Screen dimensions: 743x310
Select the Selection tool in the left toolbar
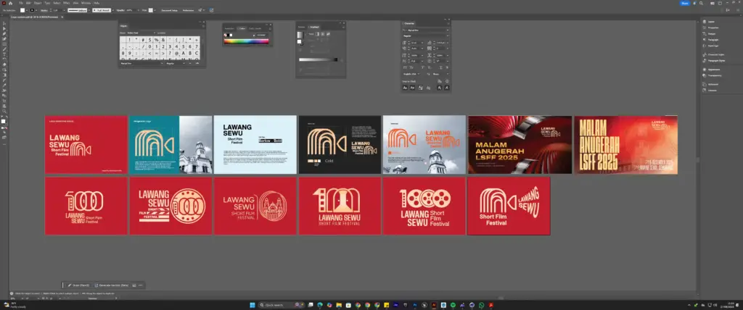[x=4, y=23]
